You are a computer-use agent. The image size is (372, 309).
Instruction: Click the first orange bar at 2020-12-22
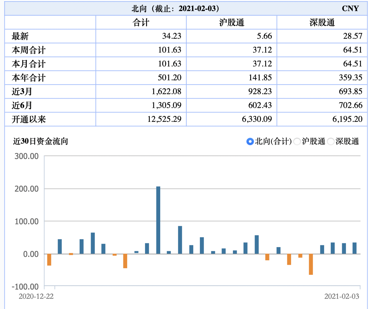pos(49,260)
